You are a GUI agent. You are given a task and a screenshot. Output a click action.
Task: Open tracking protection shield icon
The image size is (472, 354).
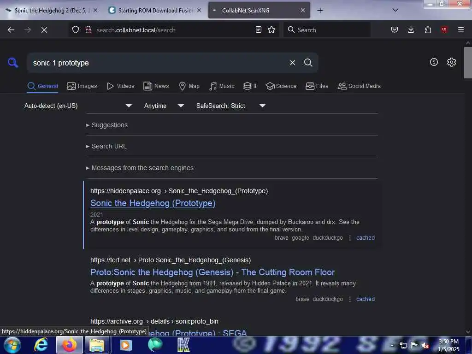pyautogui.click(x=76, y=30)
